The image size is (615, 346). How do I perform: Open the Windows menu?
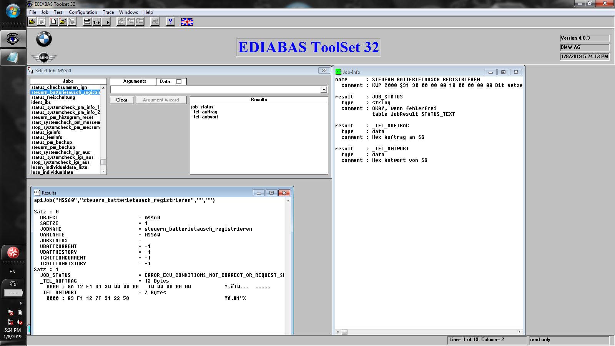tap(128, 12)
